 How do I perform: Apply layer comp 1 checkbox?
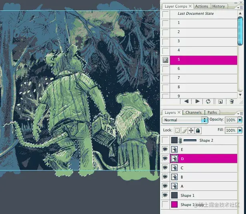pos(166,23)
